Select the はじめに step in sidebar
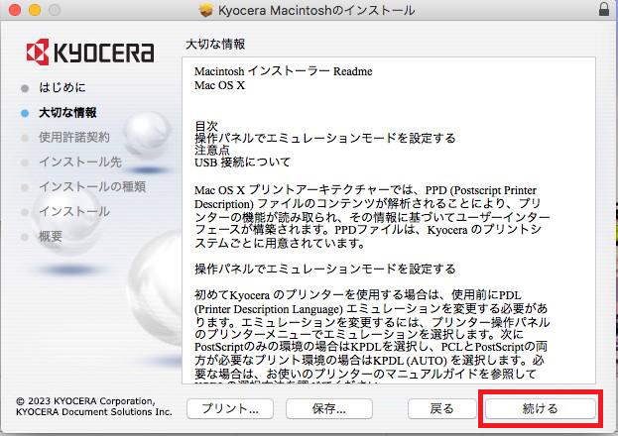618x436 pixels. pyautogui.click(x=62, y=87)
